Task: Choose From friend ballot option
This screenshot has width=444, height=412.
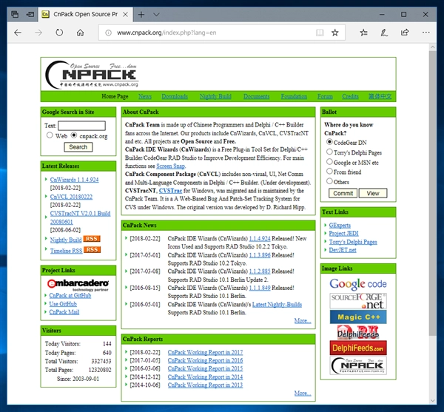Action: pos(329,171)
